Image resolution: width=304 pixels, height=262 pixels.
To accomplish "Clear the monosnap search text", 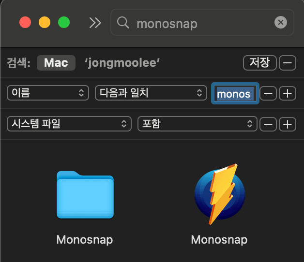I will [281, 22].
